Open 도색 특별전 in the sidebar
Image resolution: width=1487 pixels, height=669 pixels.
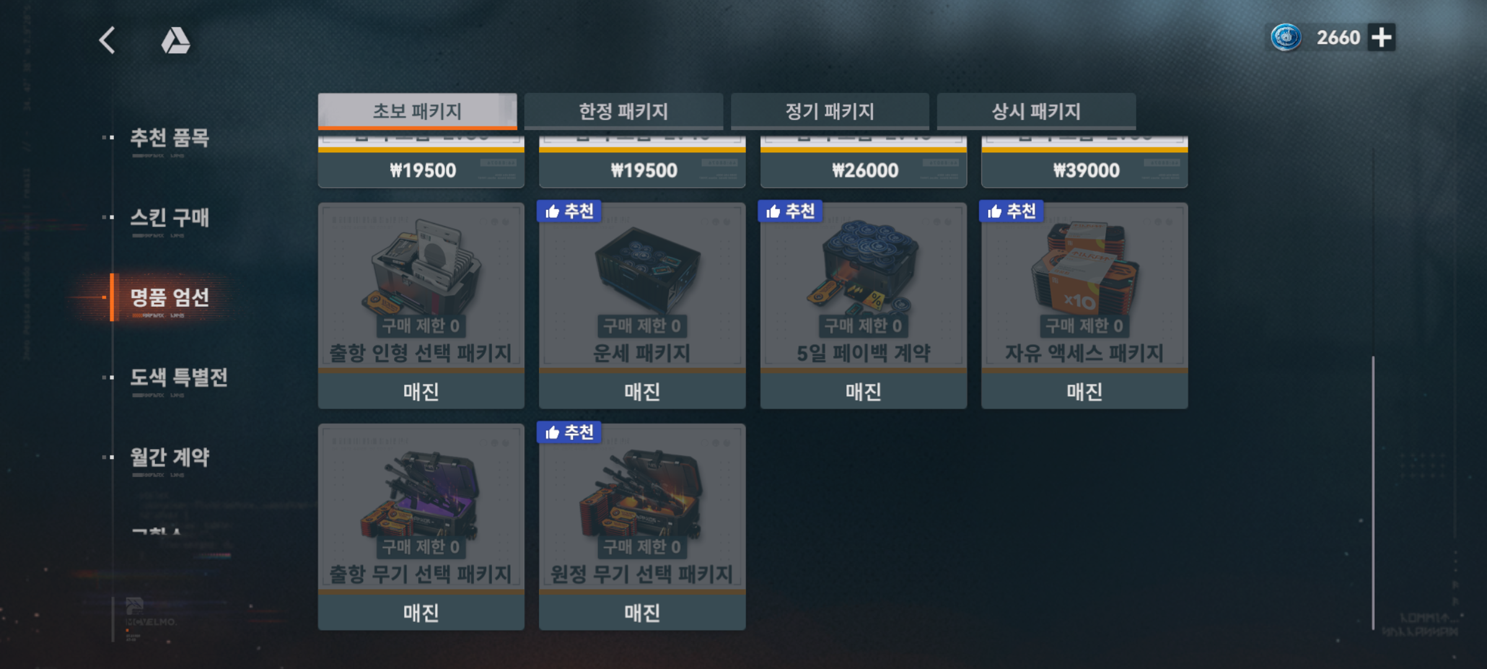click(x=178, y=377)
